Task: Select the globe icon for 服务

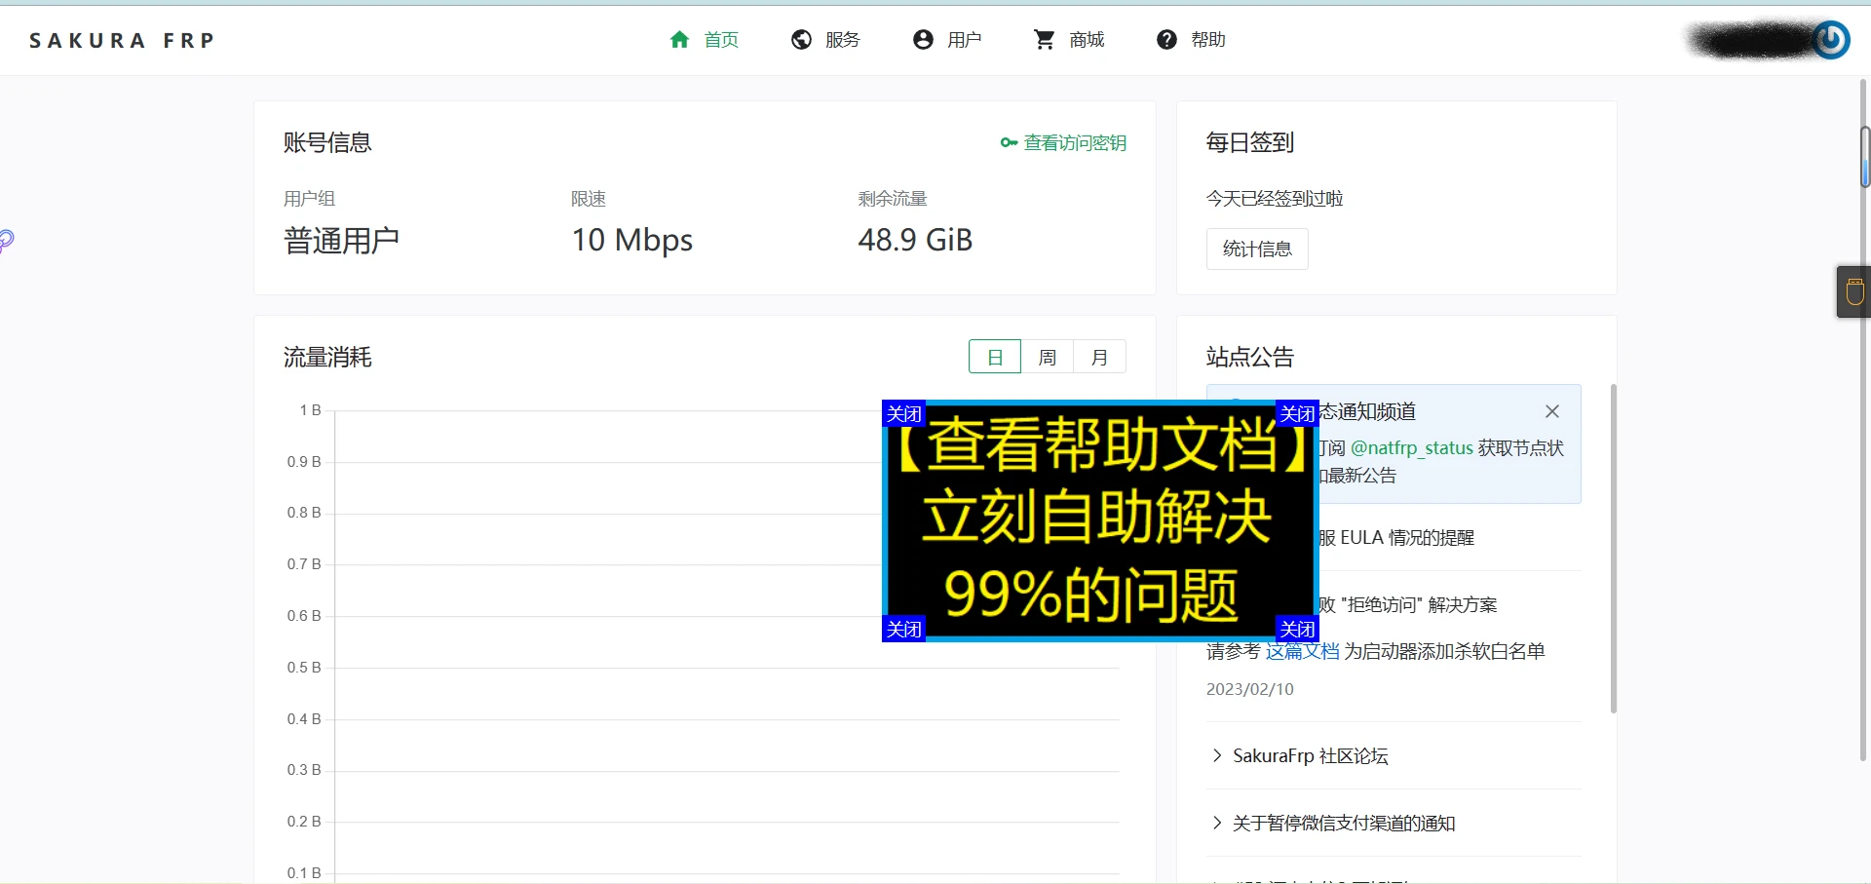Action: 801,39
